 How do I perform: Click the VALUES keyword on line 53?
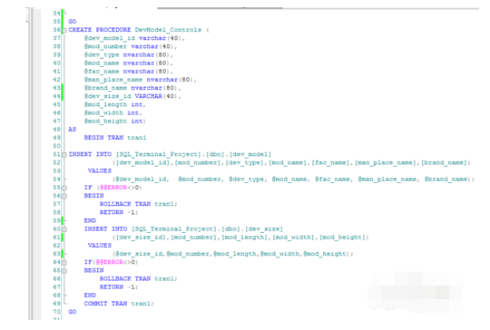pos(100,170)
